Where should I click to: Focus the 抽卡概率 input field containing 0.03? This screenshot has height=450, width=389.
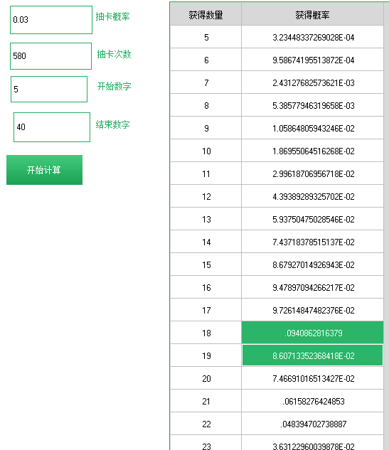point(51,20)
